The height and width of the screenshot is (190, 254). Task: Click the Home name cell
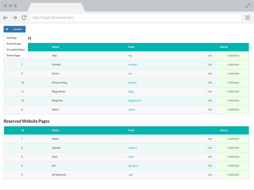click(55, 139)
